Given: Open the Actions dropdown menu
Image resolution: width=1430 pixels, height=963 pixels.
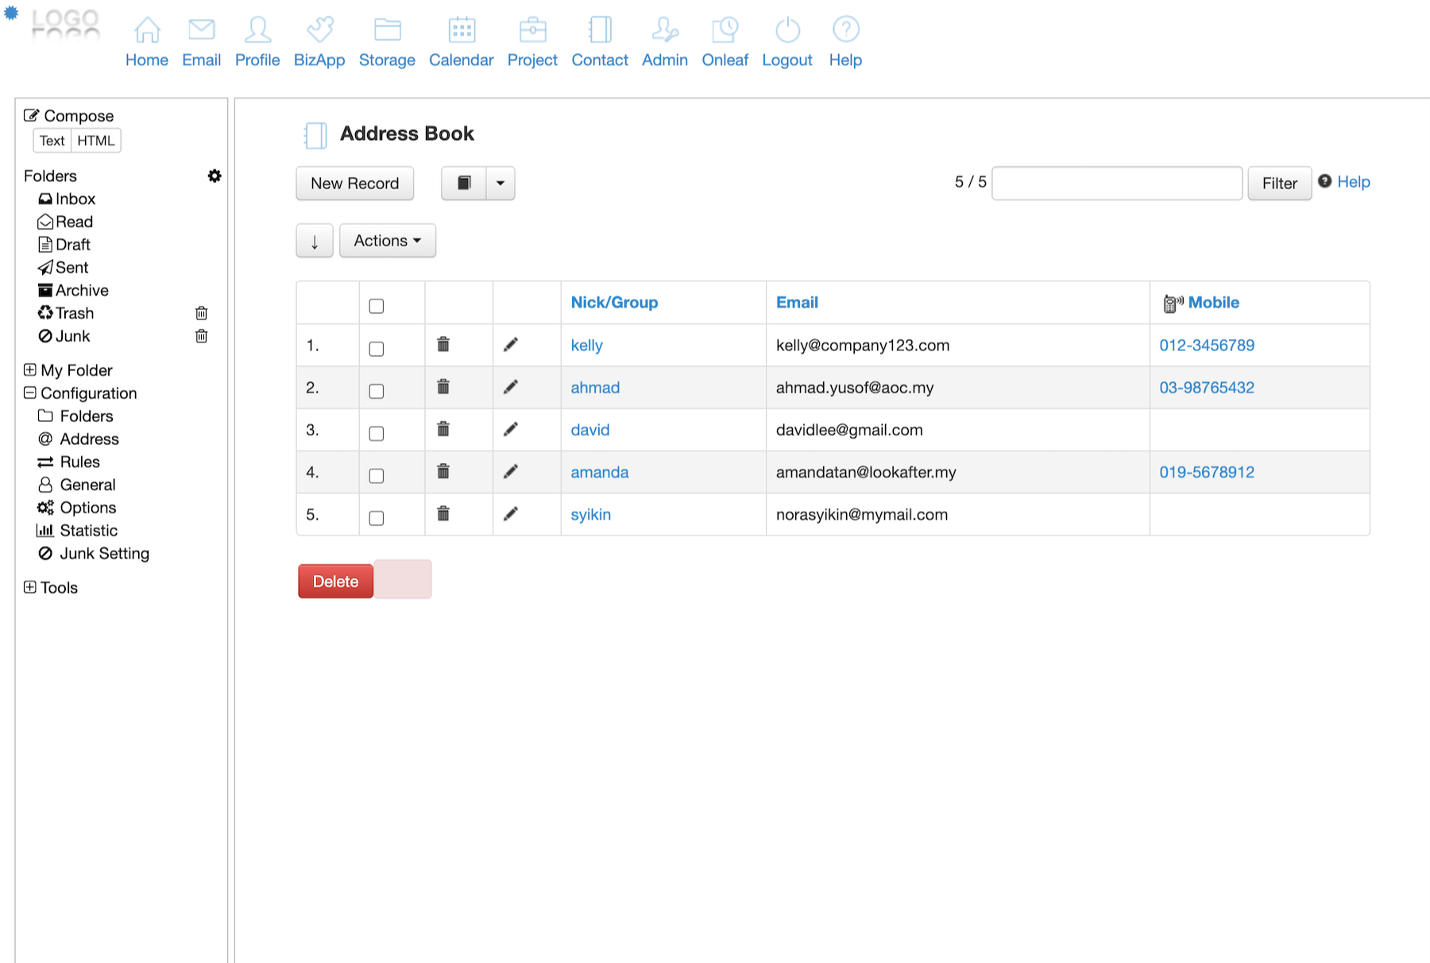Looking at the screenshot, I should tap(388, 241).
